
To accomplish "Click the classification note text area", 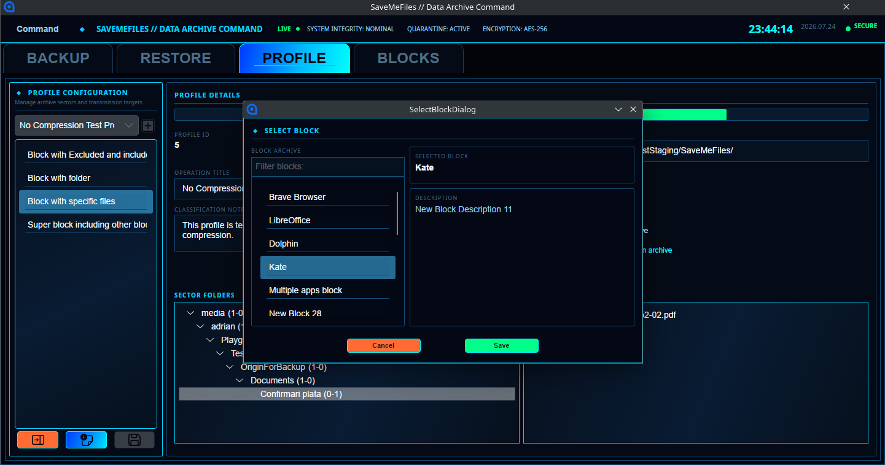I will pos(209,233).
